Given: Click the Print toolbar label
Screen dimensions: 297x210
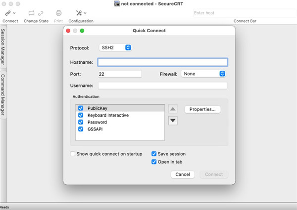Looking at the screenshot, I should pos(58,21).
